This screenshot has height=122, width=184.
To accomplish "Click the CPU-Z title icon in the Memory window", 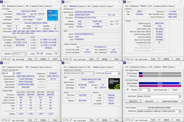I will (x=125, y=2).
